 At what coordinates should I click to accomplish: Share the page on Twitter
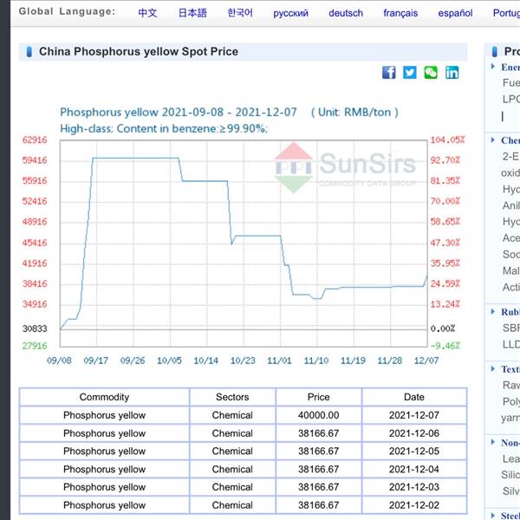(x=410, y=72)
